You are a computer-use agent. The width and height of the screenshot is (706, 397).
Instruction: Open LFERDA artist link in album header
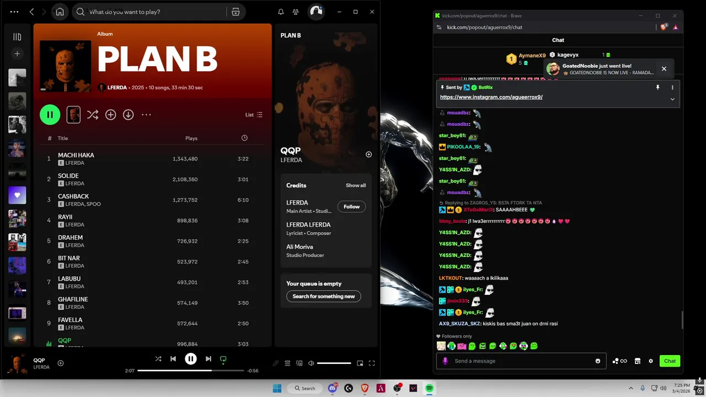click(x=117, y=88)
